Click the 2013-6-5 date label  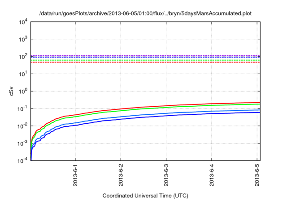257,175
